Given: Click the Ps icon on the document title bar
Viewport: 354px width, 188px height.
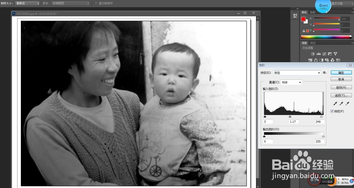Looking at the screenshot, I should point(13,13).
